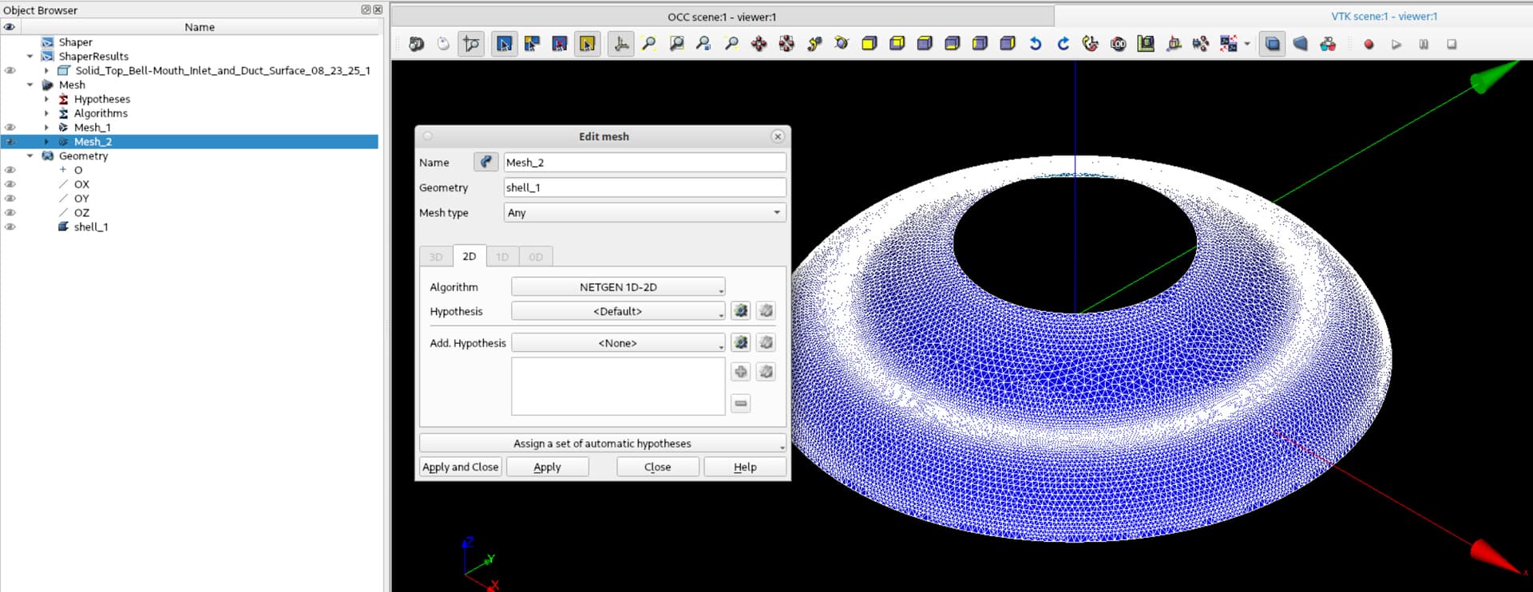Click the geometry selection arrow beside Name
Screen dimensions: 1533x592
pyautogui.click(x=485, y=162)
